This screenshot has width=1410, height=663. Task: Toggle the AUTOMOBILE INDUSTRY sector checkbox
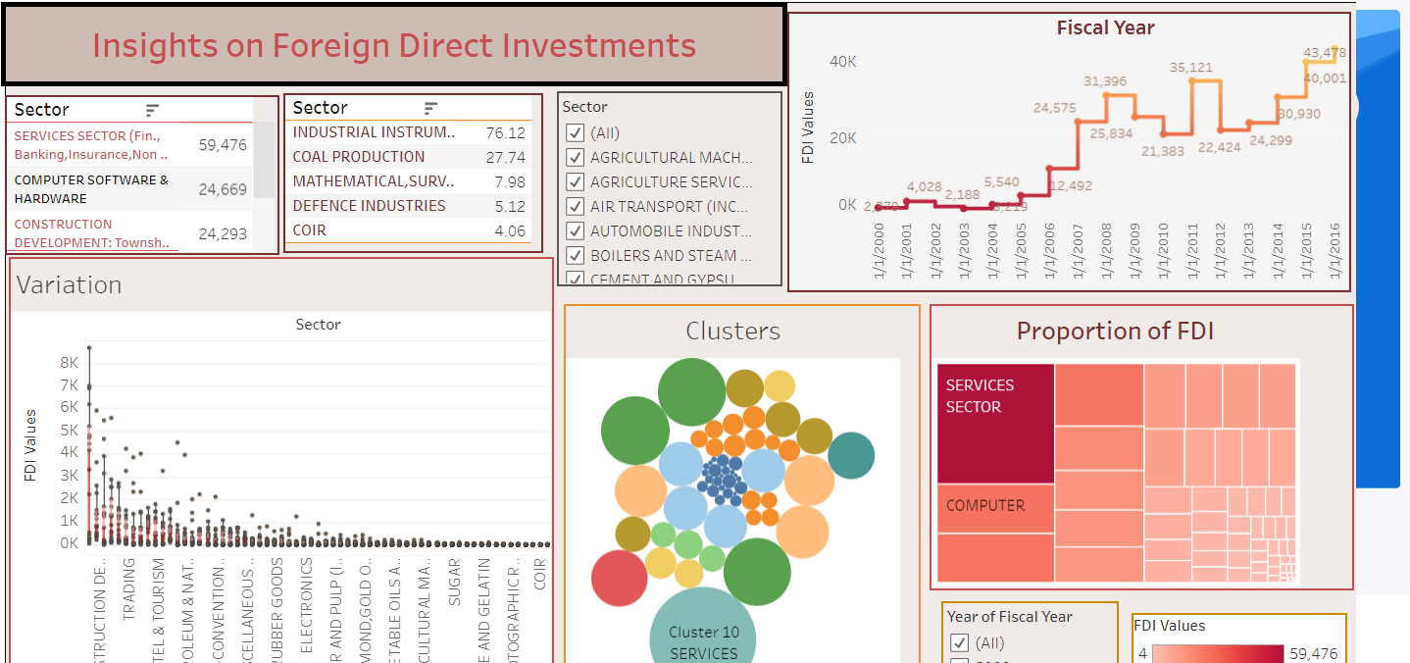click(575, 231)
